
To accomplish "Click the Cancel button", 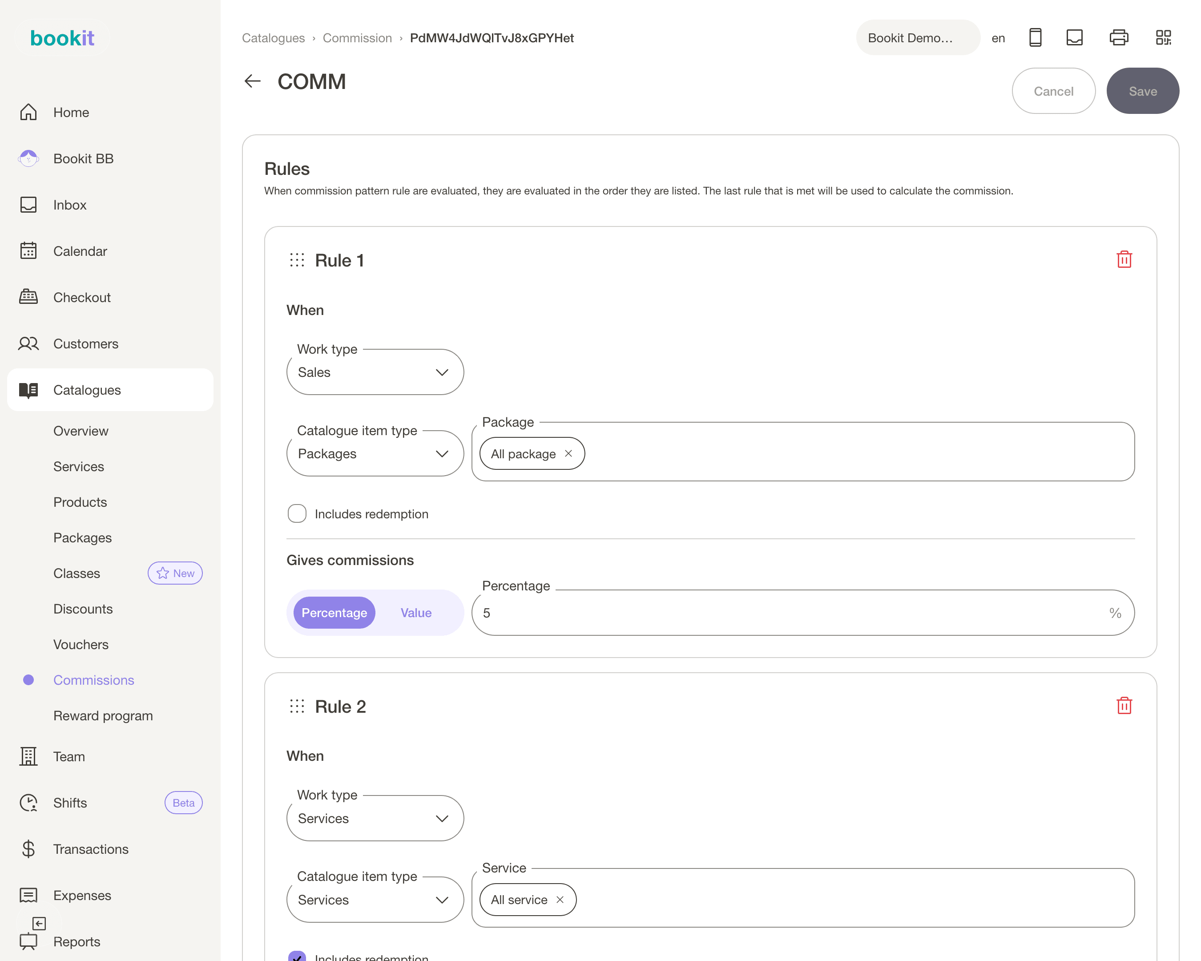I will pyautogui.click(x=1053, y=91).
